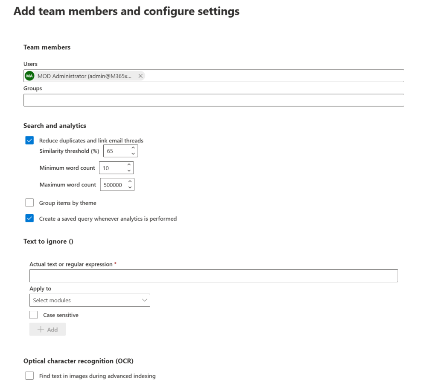This screenshot has height=384, width=437.
Task: Enable Find text in images during indexing
Action: (29, 376)
